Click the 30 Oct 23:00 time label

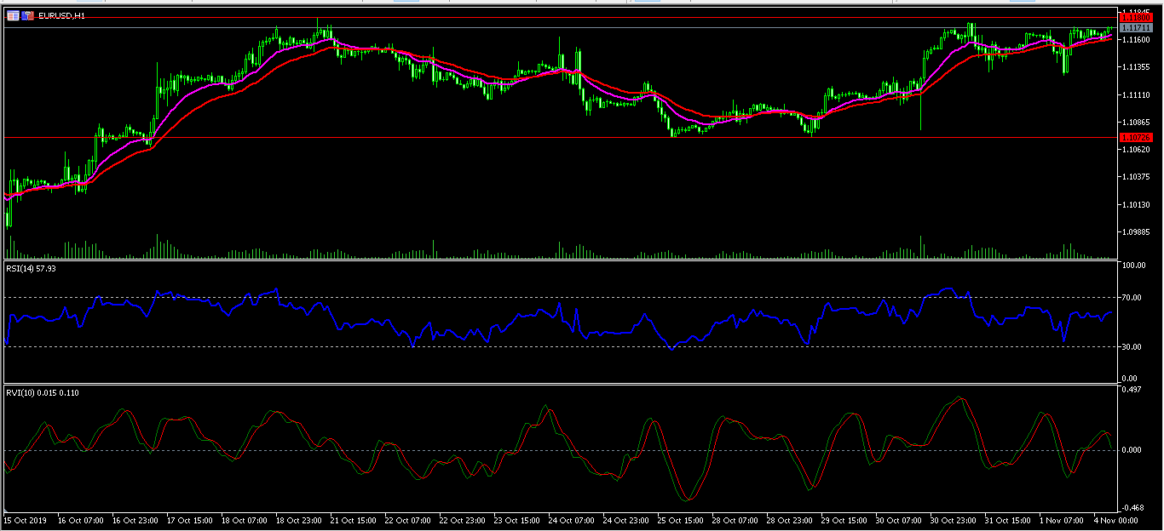click(x=953, y=519)
